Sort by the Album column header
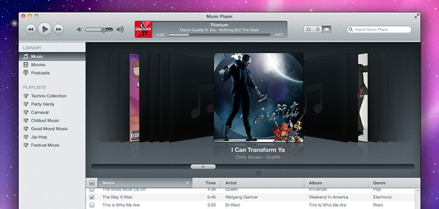 [336, 183]
